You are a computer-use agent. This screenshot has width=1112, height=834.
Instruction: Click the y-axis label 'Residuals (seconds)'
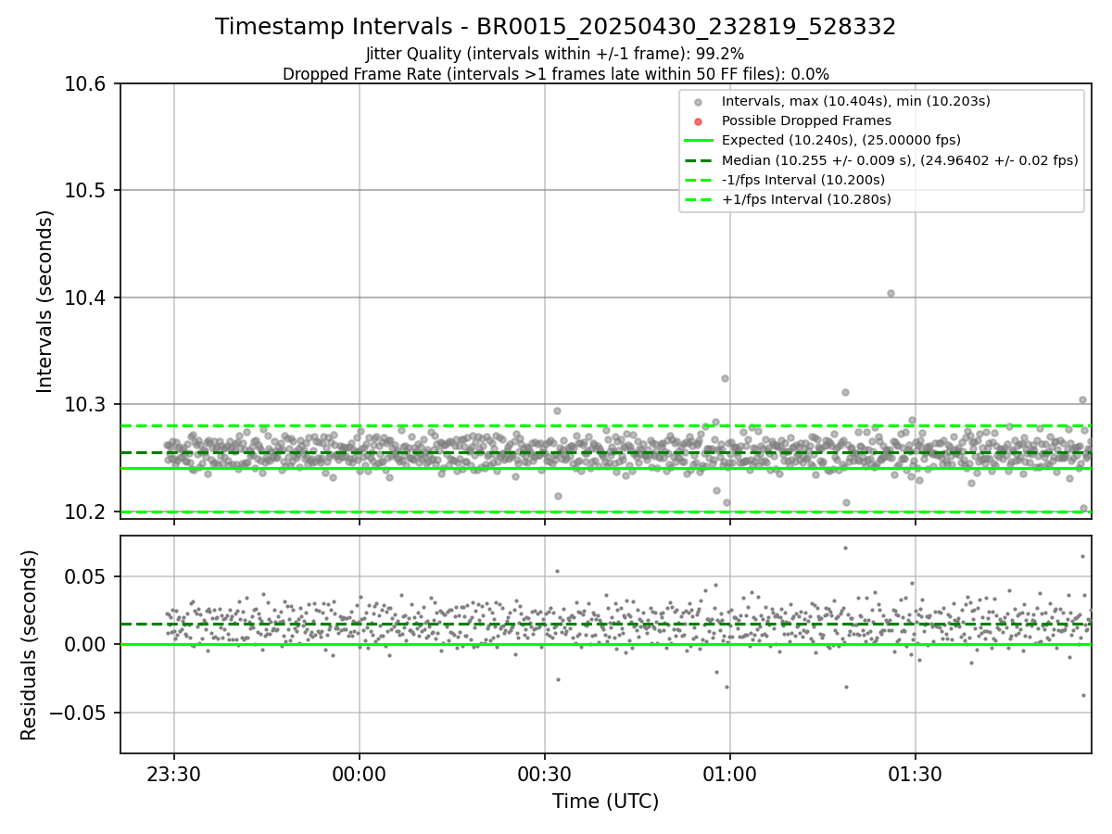coord(29,645)
